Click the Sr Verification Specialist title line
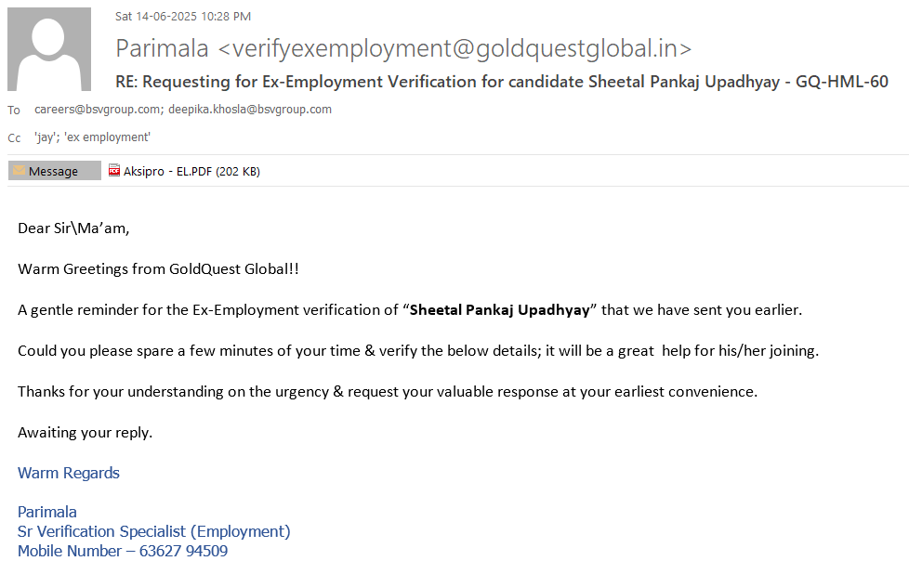Screen dimensions: 909x574 point(154,531)
